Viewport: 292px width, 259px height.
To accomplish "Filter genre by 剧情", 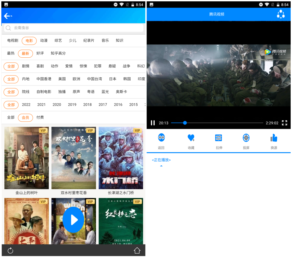I will pyautogui.click(x=26, y=66).
